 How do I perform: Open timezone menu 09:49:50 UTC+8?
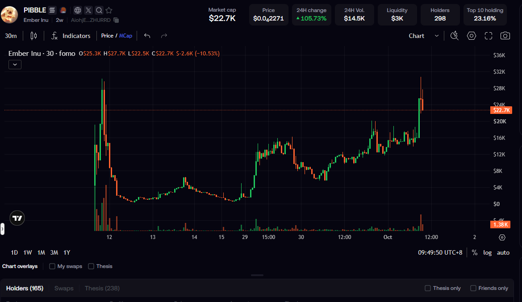440,252
